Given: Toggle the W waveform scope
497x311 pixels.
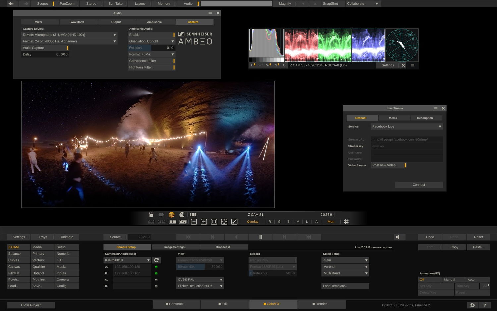Looking at the screenshot, I should pos(269,65).
